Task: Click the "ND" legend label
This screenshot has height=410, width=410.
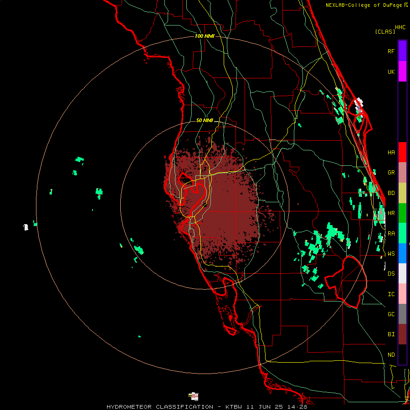Action: tap(391, 355)
